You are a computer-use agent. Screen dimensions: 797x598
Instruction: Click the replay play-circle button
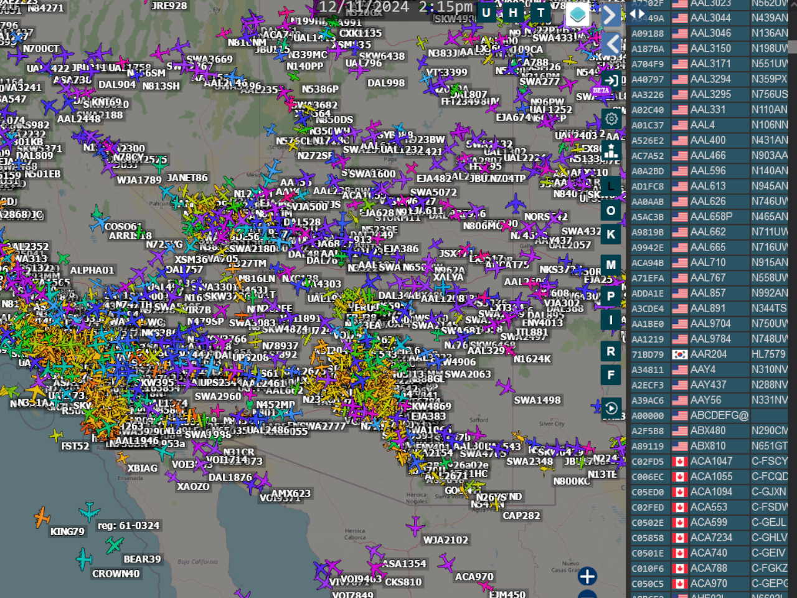click(611, 408)
